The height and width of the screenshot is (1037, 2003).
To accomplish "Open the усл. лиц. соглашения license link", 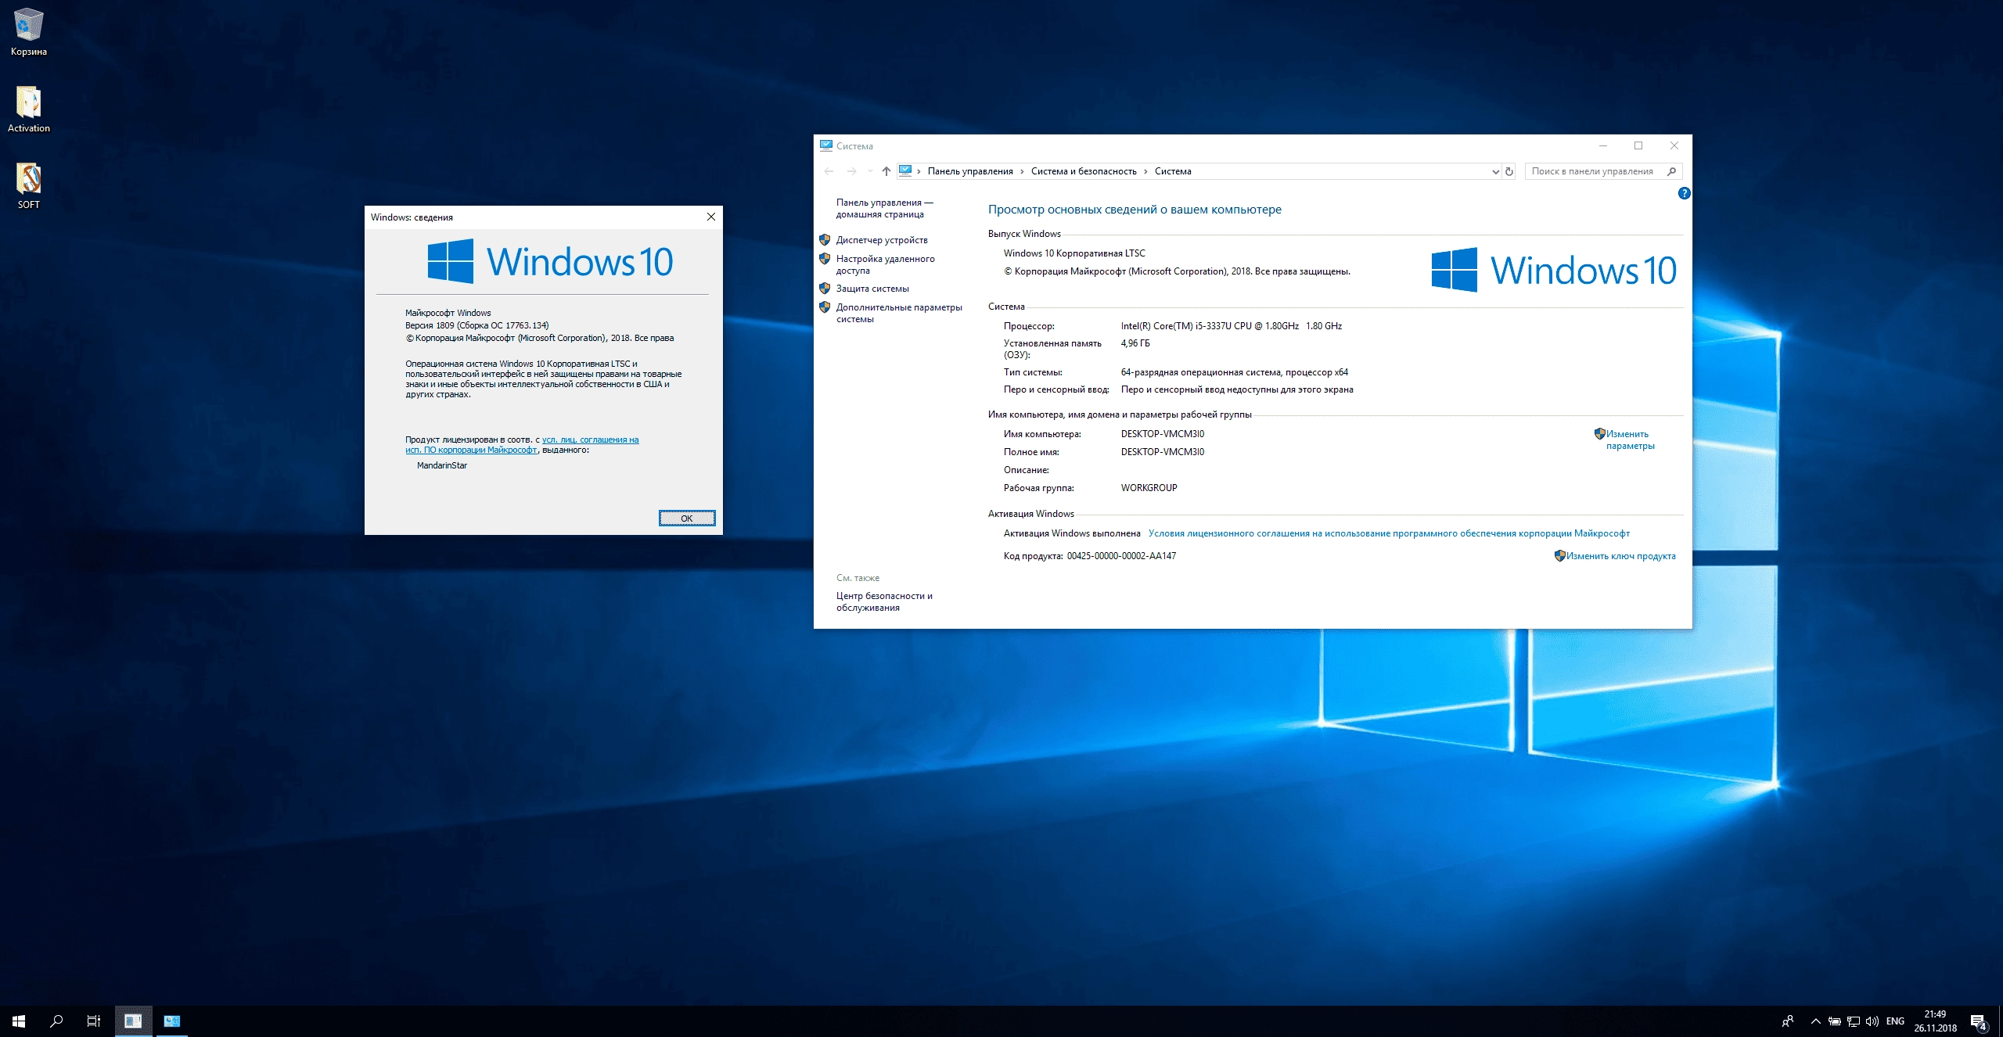I will (x=591, y=440).
